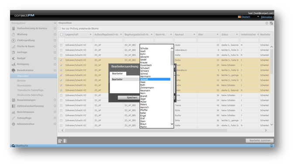Open Instandsetzung & Service navigation icon
Screen dimensions: 293x166
[14, 28]
